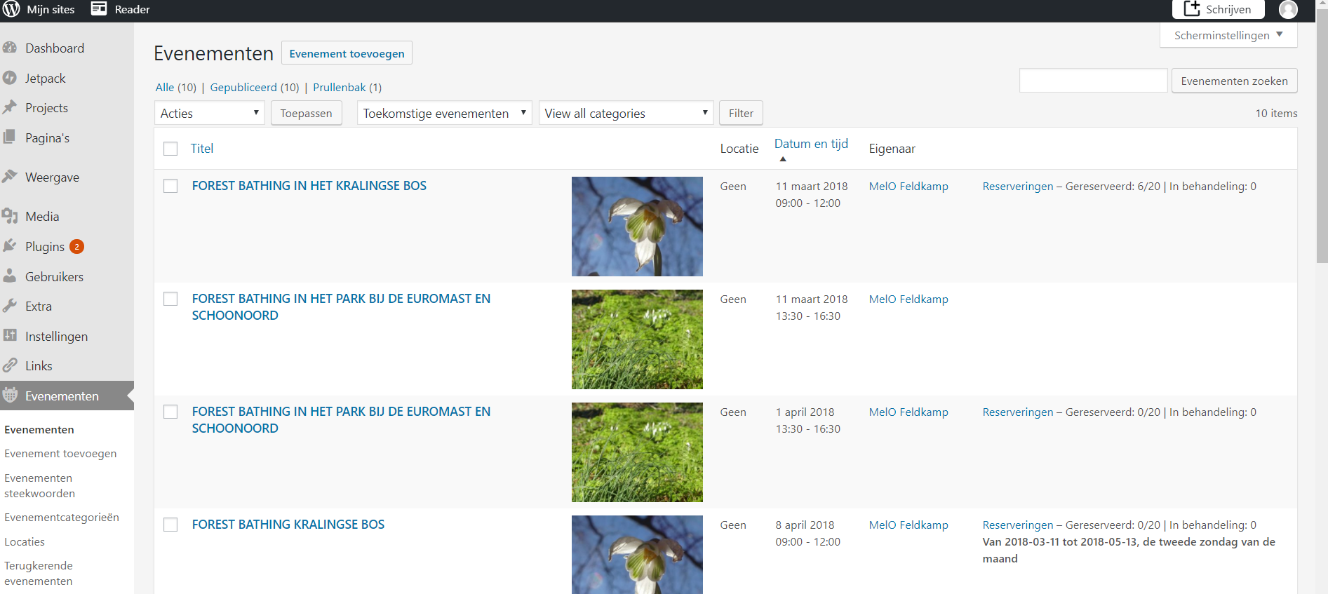
Task: Open the Acties bulk actions dropdown
Action: point(209,113)
